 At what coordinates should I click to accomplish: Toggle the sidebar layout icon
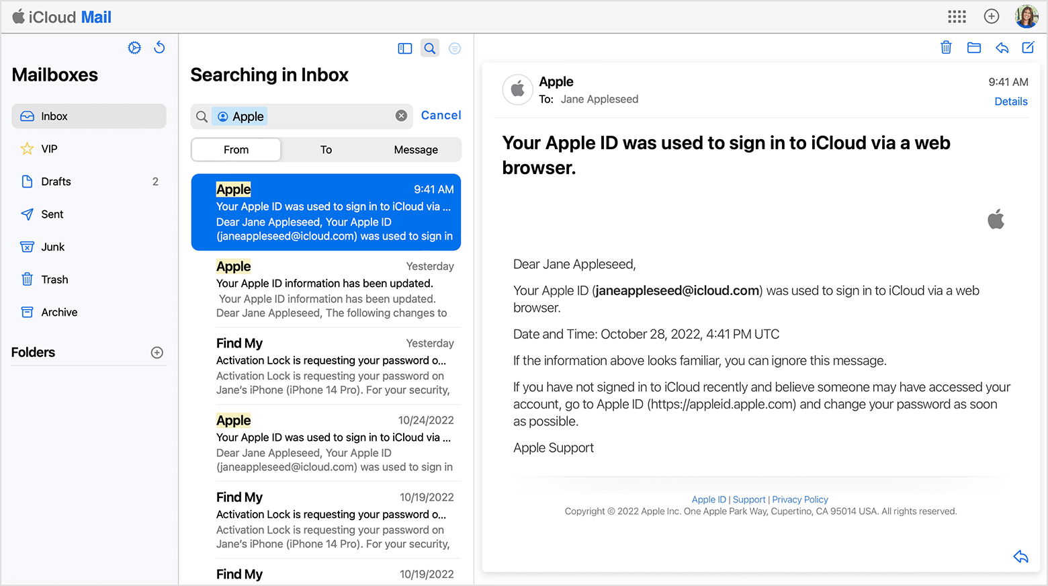tap(404, 48)
